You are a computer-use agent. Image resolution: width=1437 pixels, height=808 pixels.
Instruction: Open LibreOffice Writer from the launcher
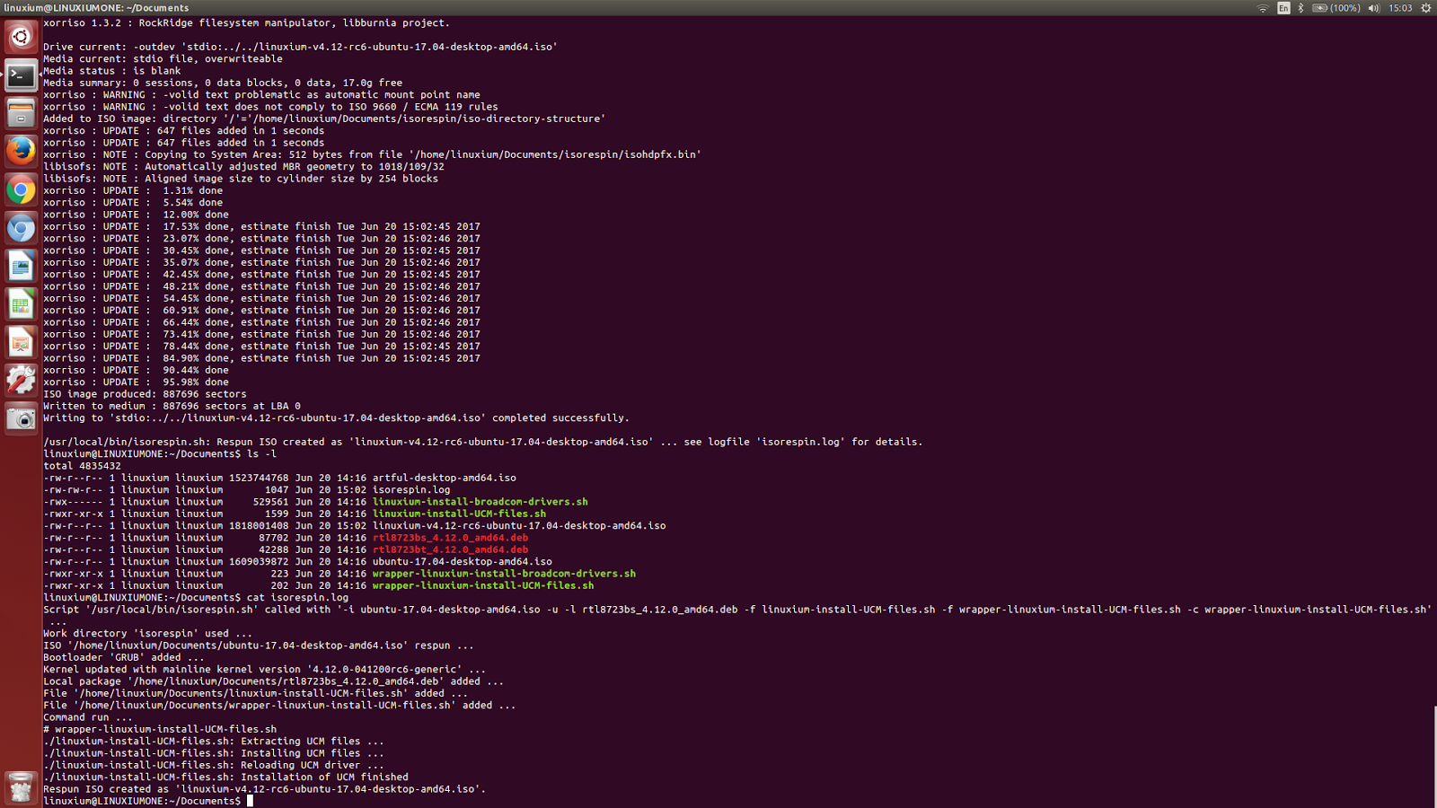coord(21,266)
